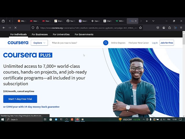
Task: Select the For Individuals tab
Action: click(x=18, y=34)
